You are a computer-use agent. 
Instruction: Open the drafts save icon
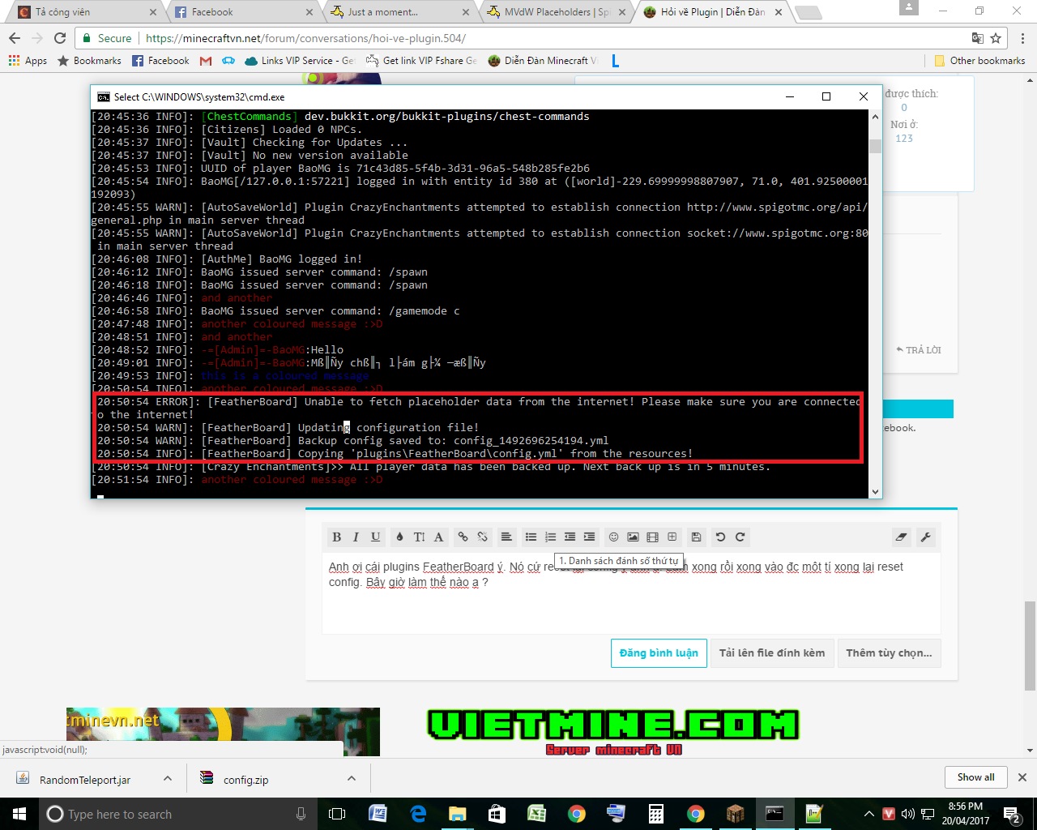click(x=695, y=537)
